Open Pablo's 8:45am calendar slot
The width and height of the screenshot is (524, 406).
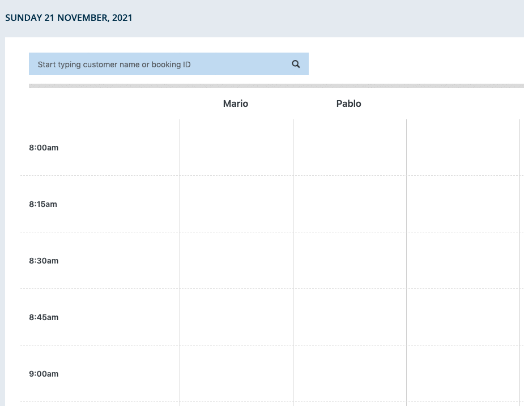pos(350,317)
